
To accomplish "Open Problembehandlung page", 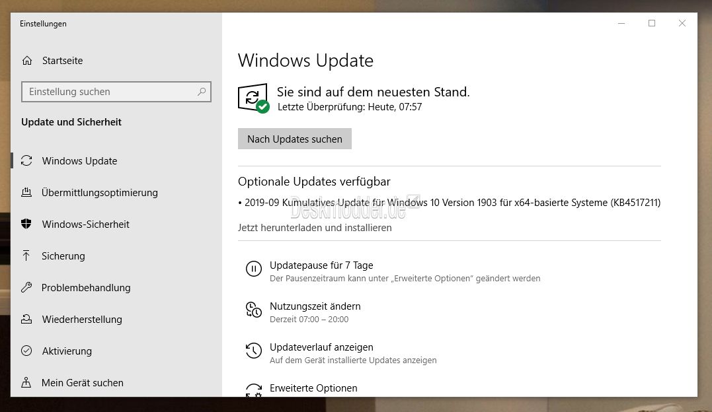I will (86, 288).
